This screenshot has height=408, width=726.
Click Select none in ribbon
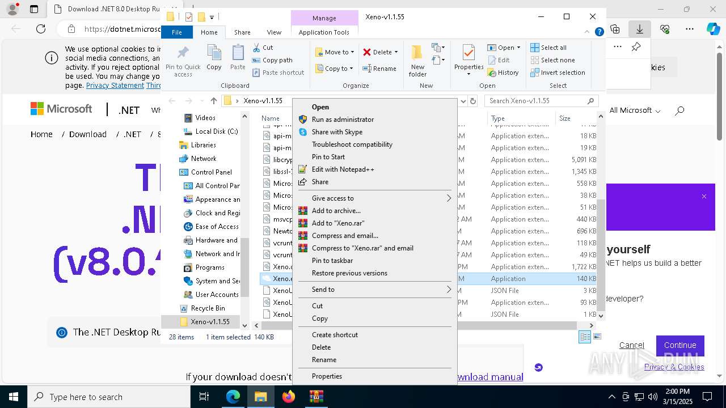pos(552,60)
